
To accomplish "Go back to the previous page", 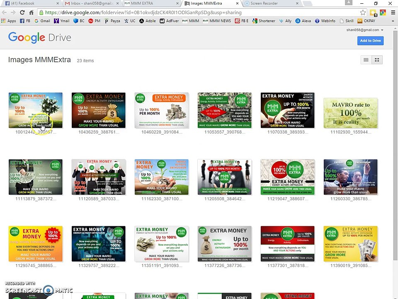I will [4, 12].
